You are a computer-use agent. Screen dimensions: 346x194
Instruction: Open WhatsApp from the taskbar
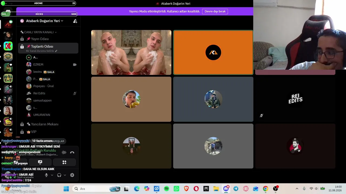click(176, 189)
